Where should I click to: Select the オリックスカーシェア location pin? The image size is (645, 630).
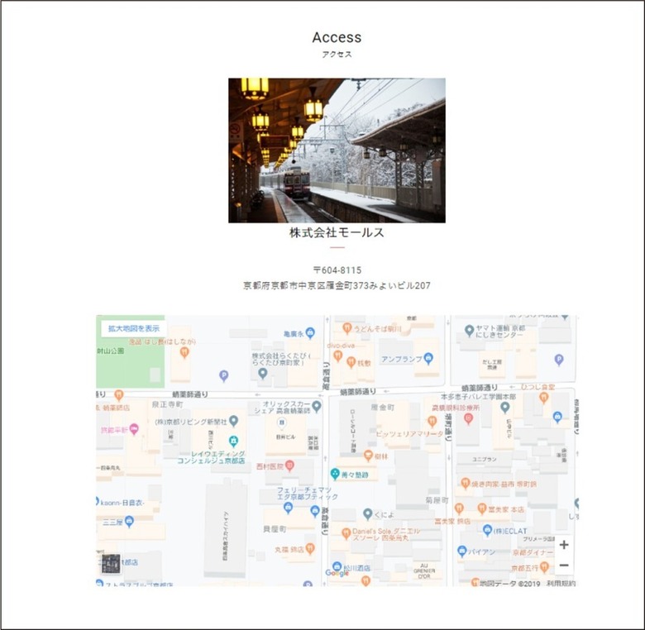(x=317, y=406)
